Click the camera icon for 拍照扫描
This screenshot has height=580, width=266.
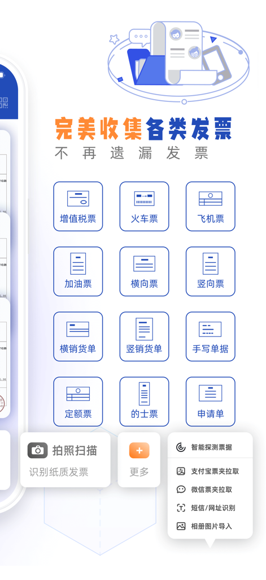38,450
